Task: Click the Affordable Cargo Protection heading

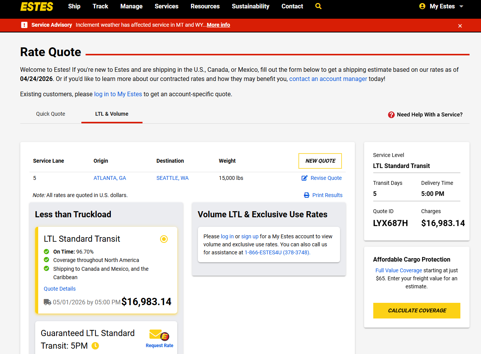Action: [412, 259]
